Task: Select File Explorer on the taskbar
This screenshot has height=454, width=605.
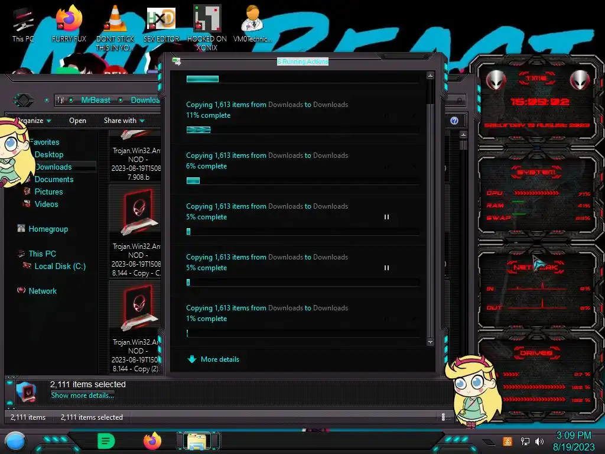Action: (198, 441)
